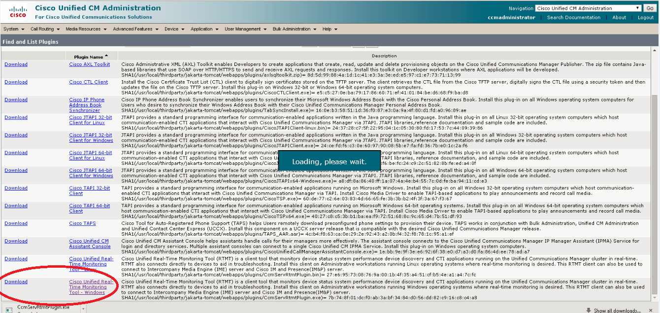Download the Cisco TAPI 64-bit Client
Image resolution: width=660 pixels, height=313 pixels.
(x=16, y=206)
